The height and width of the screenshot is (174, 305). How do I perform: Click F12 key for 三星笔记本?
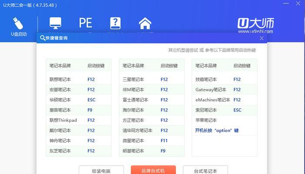click(164, 79)
